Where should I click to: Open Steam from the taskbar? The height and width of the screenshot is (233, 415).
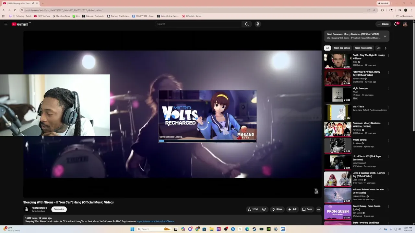click(x=254, y=229)
